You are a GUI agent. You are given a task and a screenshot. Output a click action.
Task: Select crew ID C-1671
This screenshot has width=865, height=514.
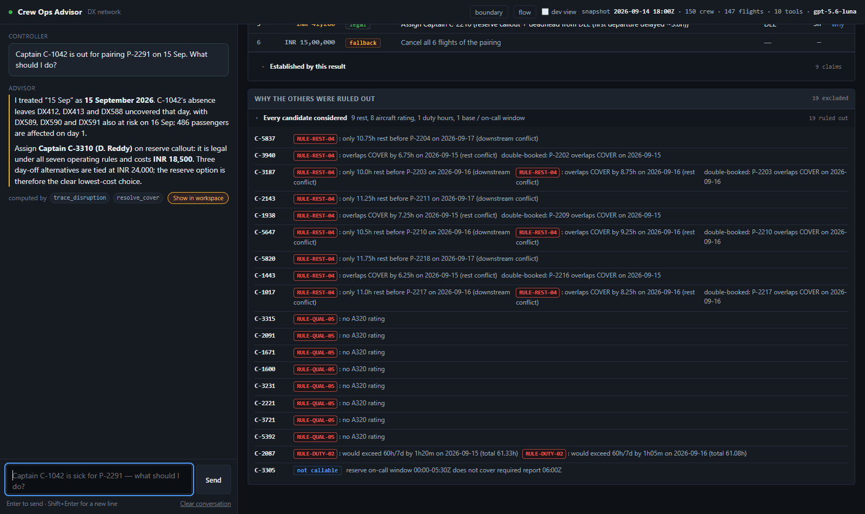[265, 352]
